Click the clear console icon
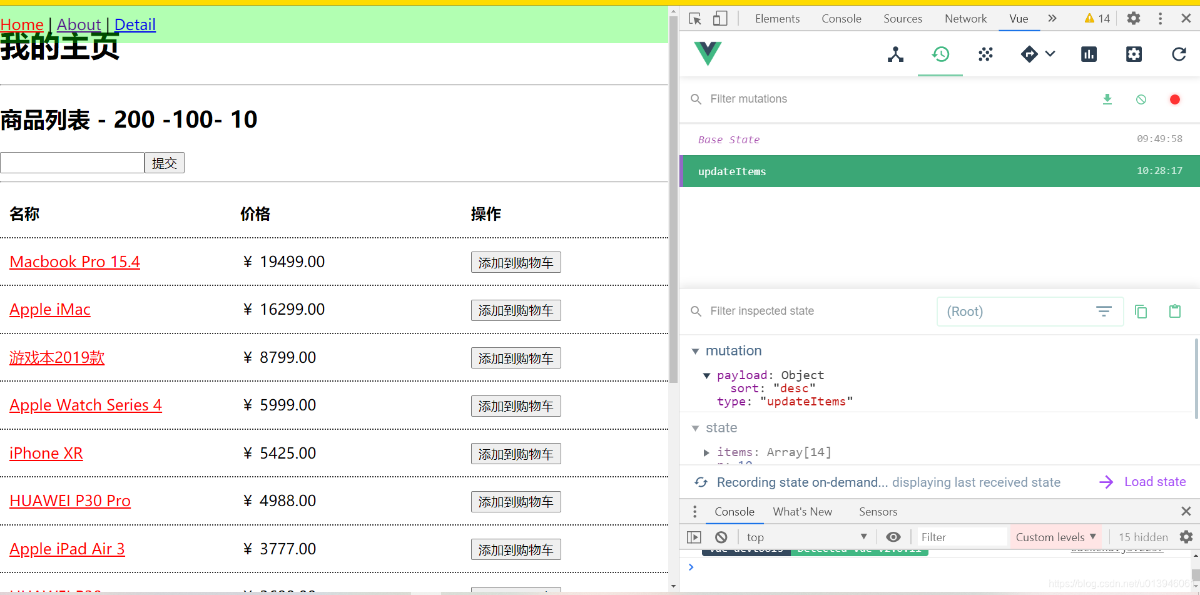 [721, 537]
